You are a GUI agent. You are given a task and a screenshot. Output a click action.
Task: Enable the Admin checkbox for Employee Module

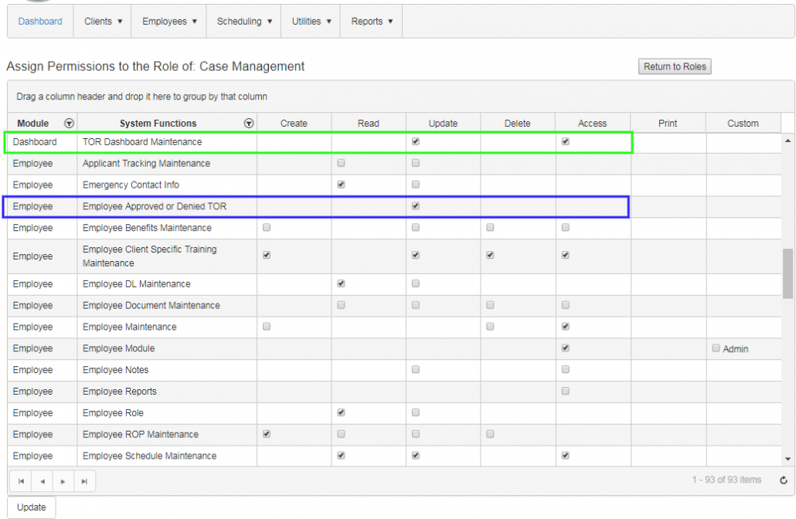716,348
